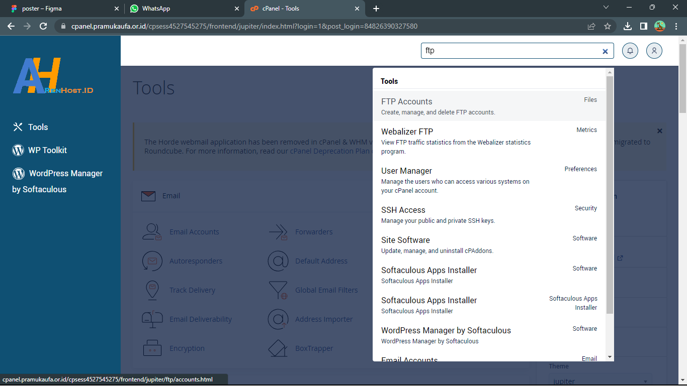
Task: Clear the ftp search text
Action: tap(605, 51)
